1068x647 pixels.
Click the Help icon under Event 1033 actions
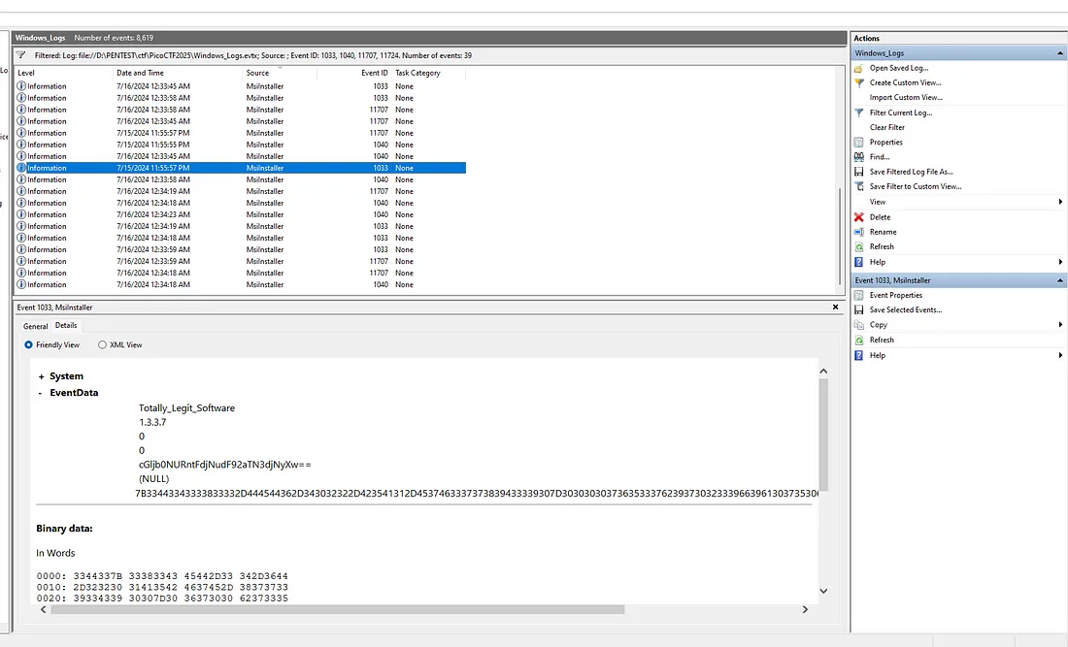859,355
